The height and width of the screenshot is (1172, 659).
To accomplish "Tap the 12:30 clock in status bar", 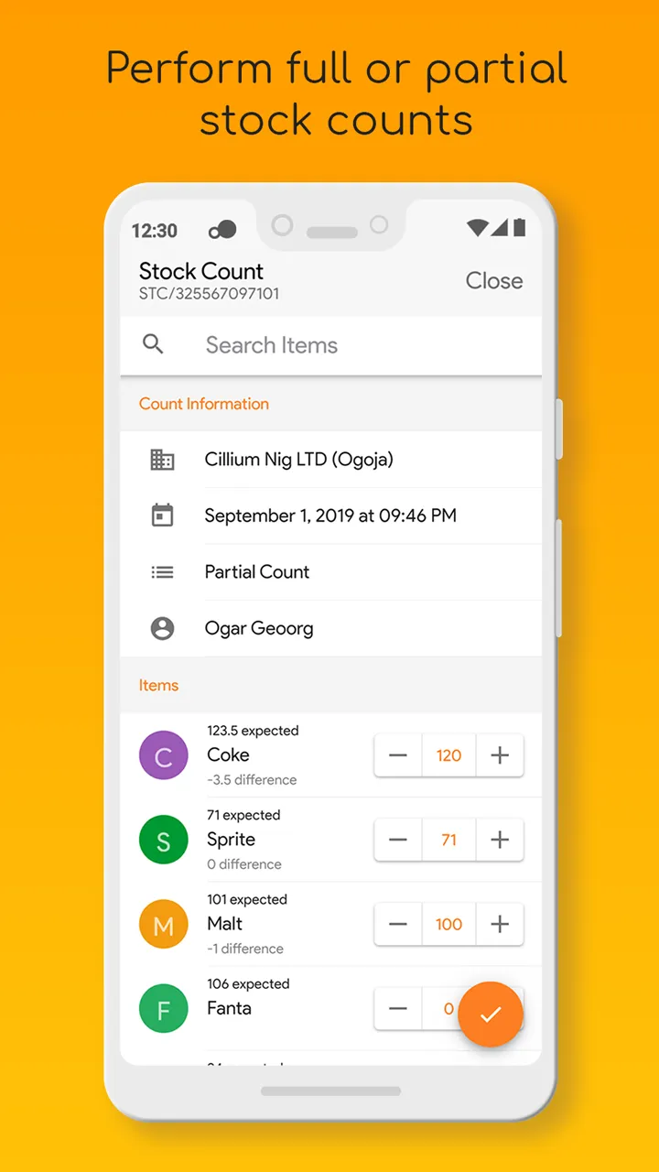I will point(155,230).
